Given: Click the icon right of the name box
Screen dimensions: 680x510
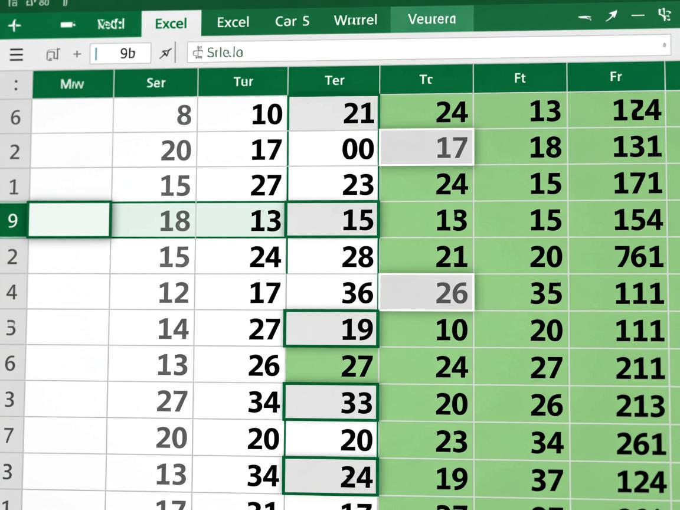Looking at the screenshot, I should tap(166, 54).
